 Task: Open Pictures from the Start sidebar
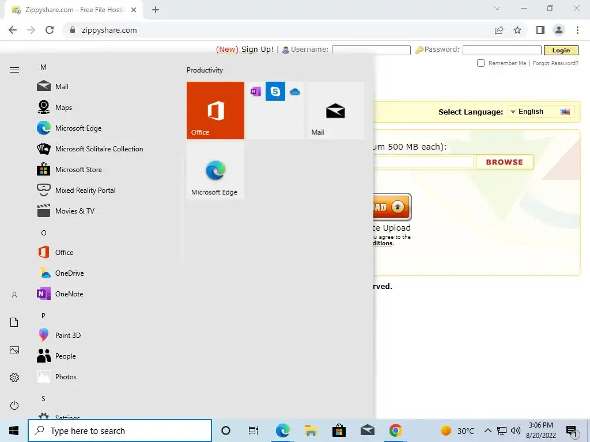[x=14, y=350]
